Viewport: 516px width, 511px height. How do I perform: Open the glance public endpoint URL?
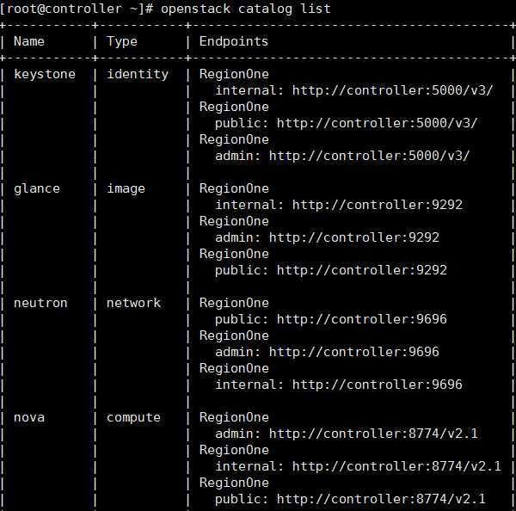pos(362,270)
